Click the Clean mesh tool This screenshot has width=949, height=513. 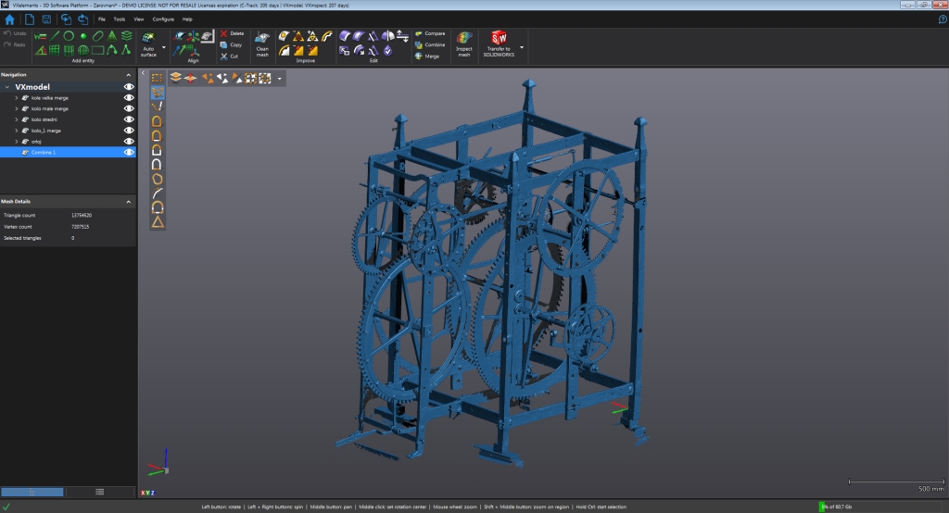262,43
